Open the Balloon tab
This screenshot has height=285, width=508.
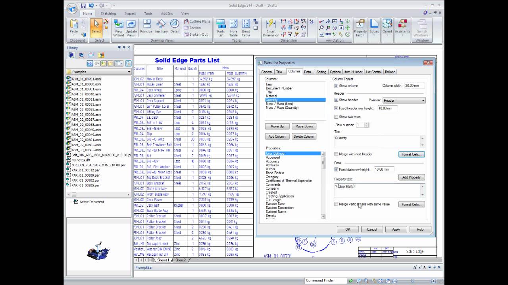pyautogui.click(x=390, y=72)
